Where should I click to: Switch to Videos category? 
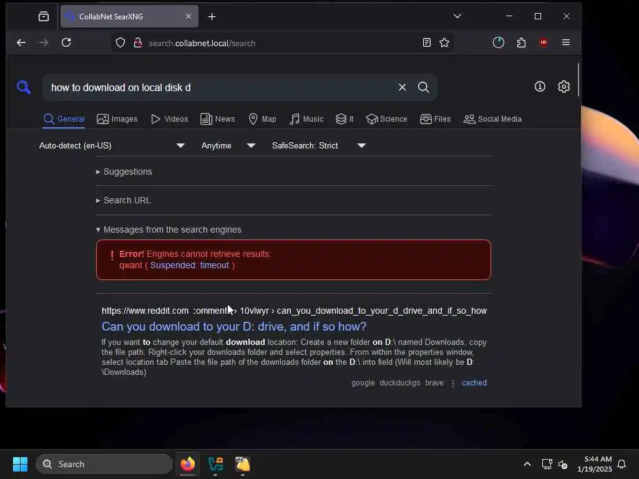(169, 119)
